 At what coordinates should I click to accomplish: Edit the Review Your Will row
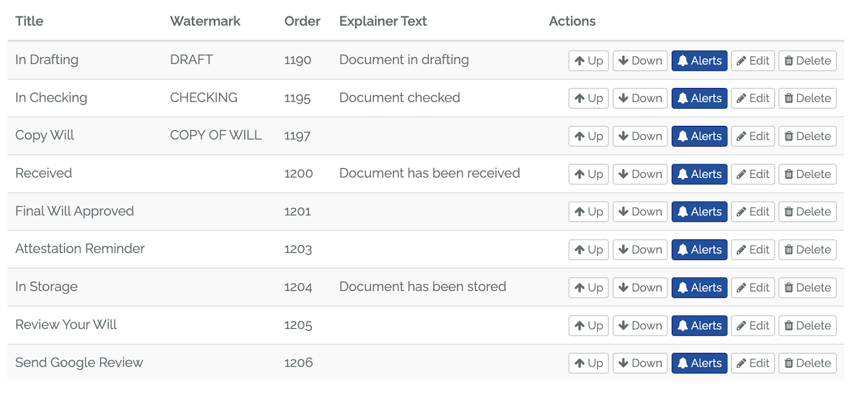pyautogui.click(x=752, y=325)
